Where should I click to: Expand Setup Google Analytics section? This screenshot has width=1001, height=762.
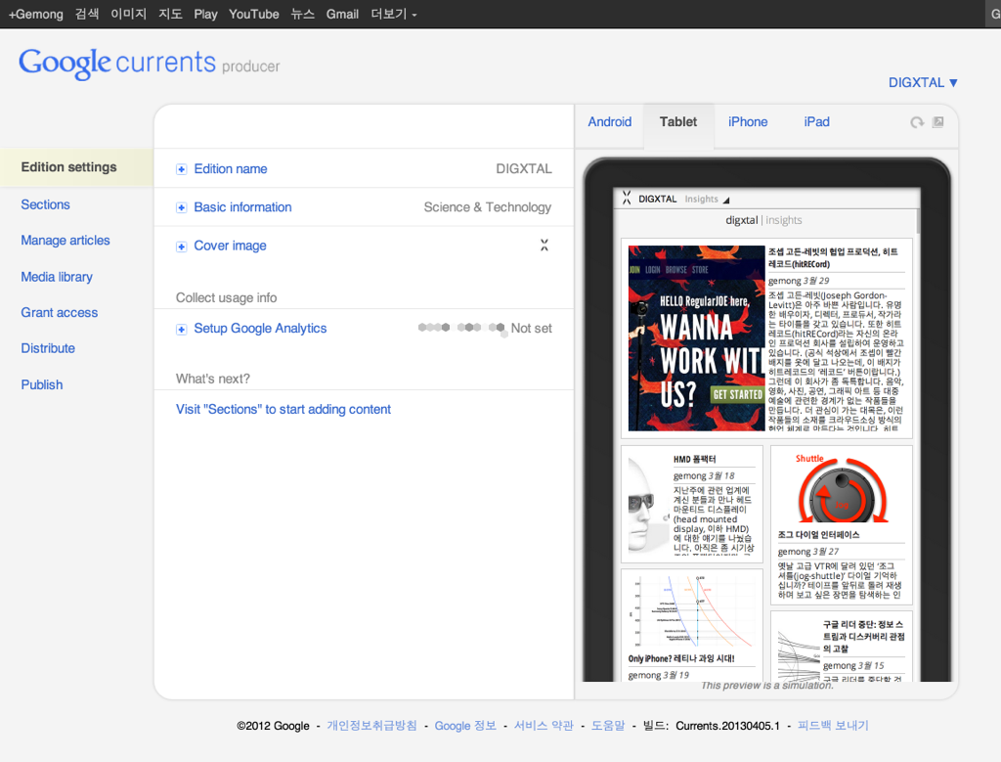coord(181,330)
